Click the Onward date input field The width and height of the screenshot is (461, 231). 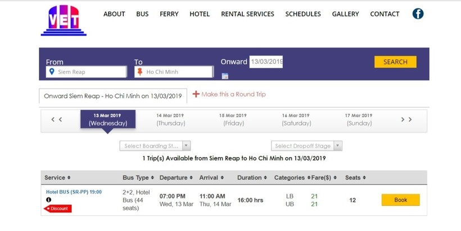(x=266, y=62)
